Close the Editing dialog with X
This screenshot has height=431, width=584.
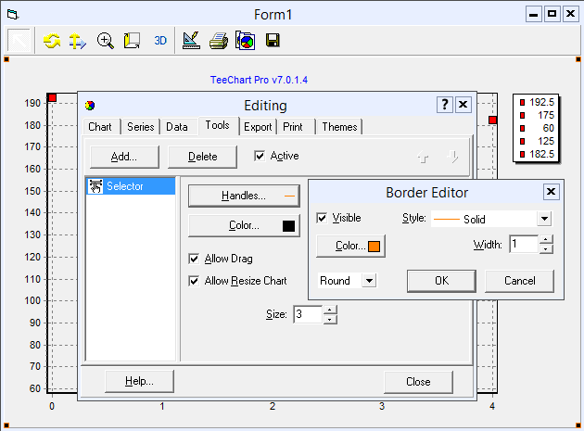click(463, 105)
